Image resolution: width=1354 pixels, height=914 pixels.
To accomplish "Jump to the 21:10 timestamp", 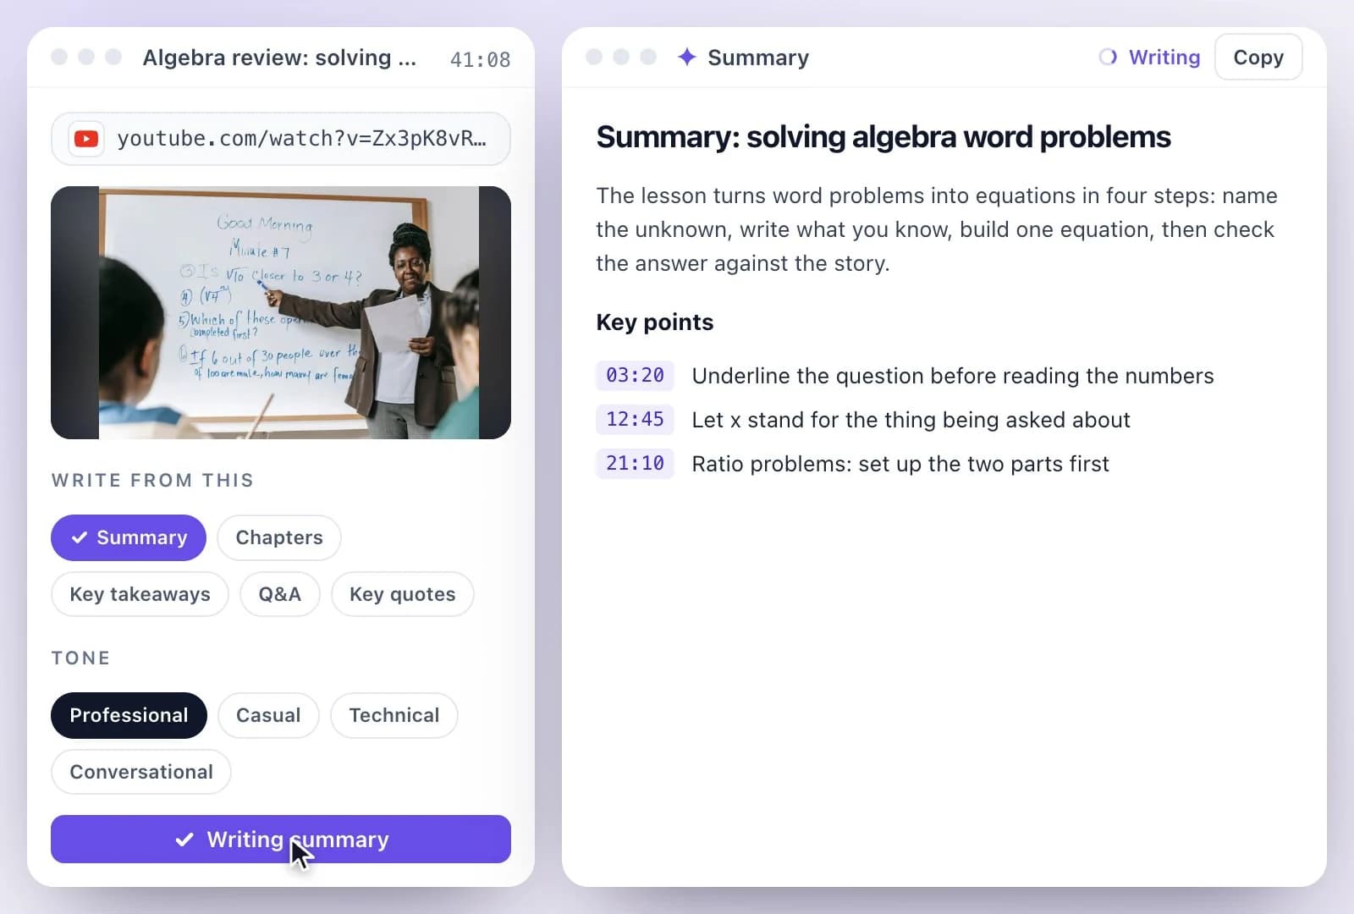I will point(635,463).
